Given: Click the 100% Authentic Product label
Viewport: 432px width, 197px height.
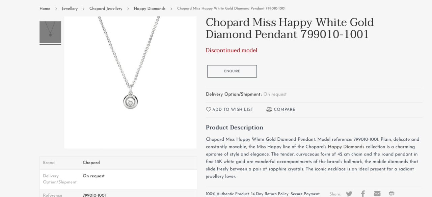Looking at the screenshot, I should 227,194.
